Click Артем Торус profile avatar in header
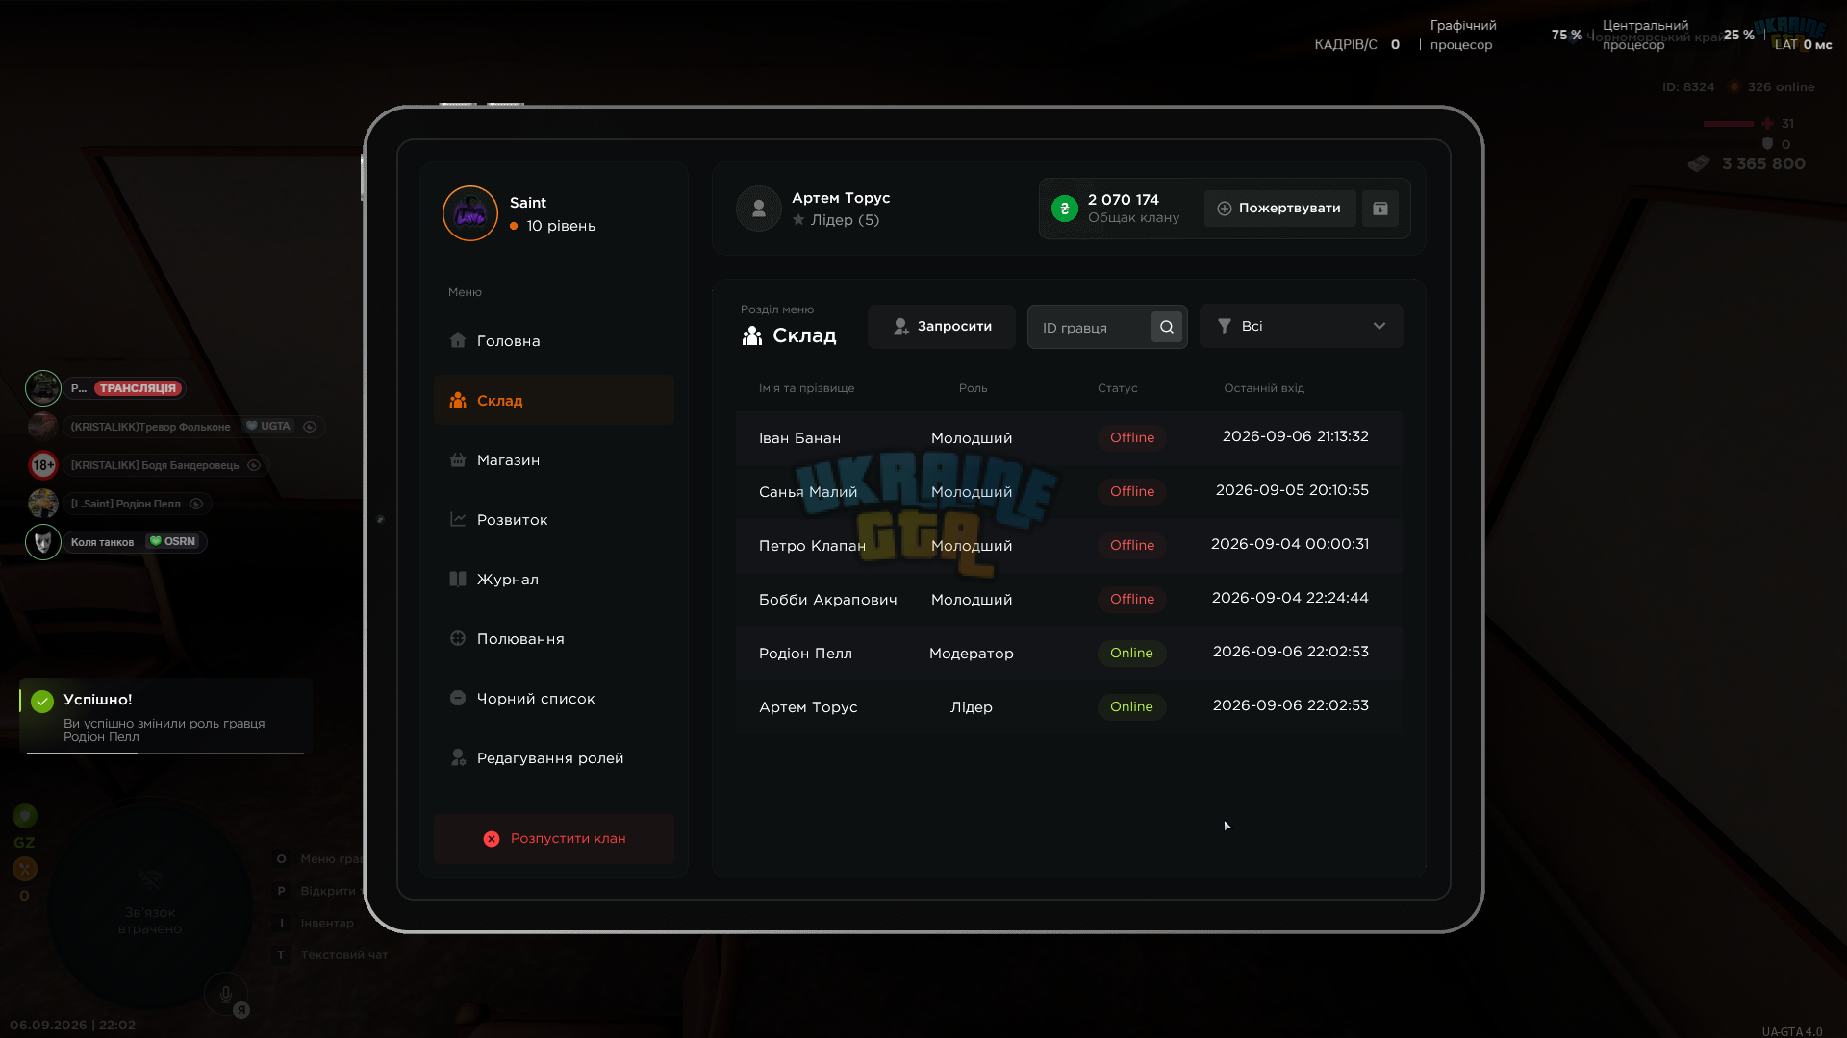Viewport: 1847px width, 1038px height. pyautogui.click(x=758, y=209)
